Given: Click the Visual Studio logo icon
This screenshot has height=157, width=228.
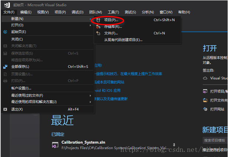Looking at the screenshot, I should pyautogui.click(x=7, y=5).
